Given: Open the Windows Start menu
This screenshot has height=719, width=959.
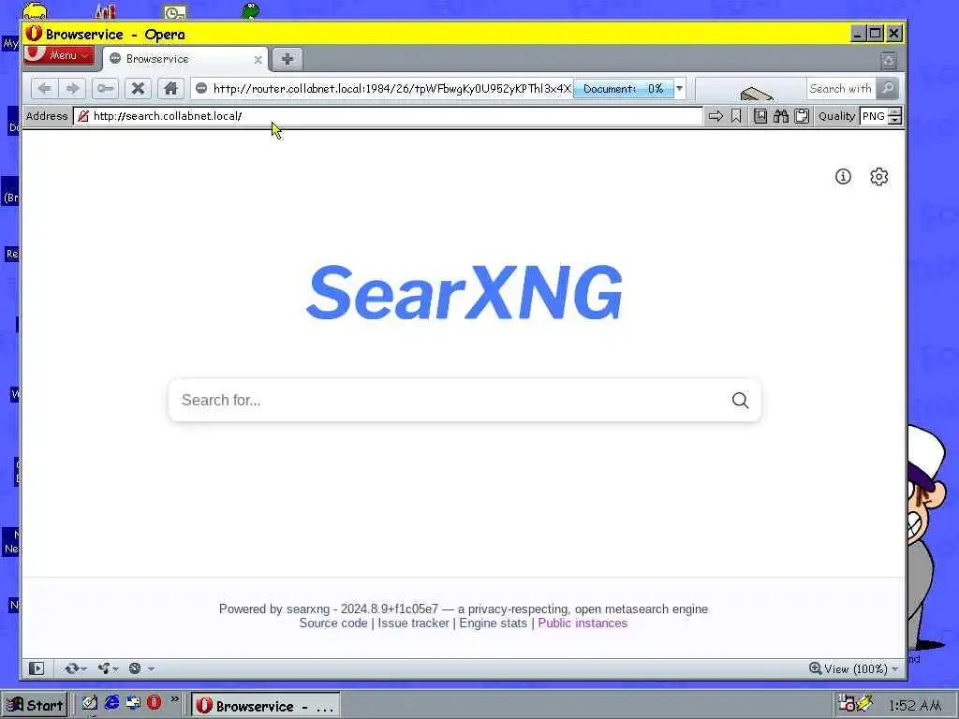Looking at the screenshot, I should click(35, 705).
